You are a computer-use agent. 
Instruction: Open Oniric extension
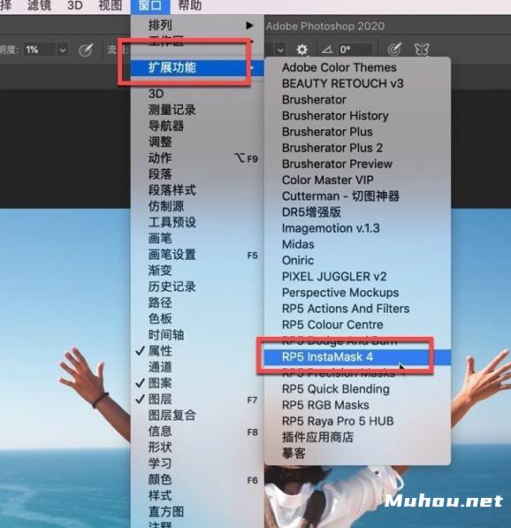coord(357,260)
